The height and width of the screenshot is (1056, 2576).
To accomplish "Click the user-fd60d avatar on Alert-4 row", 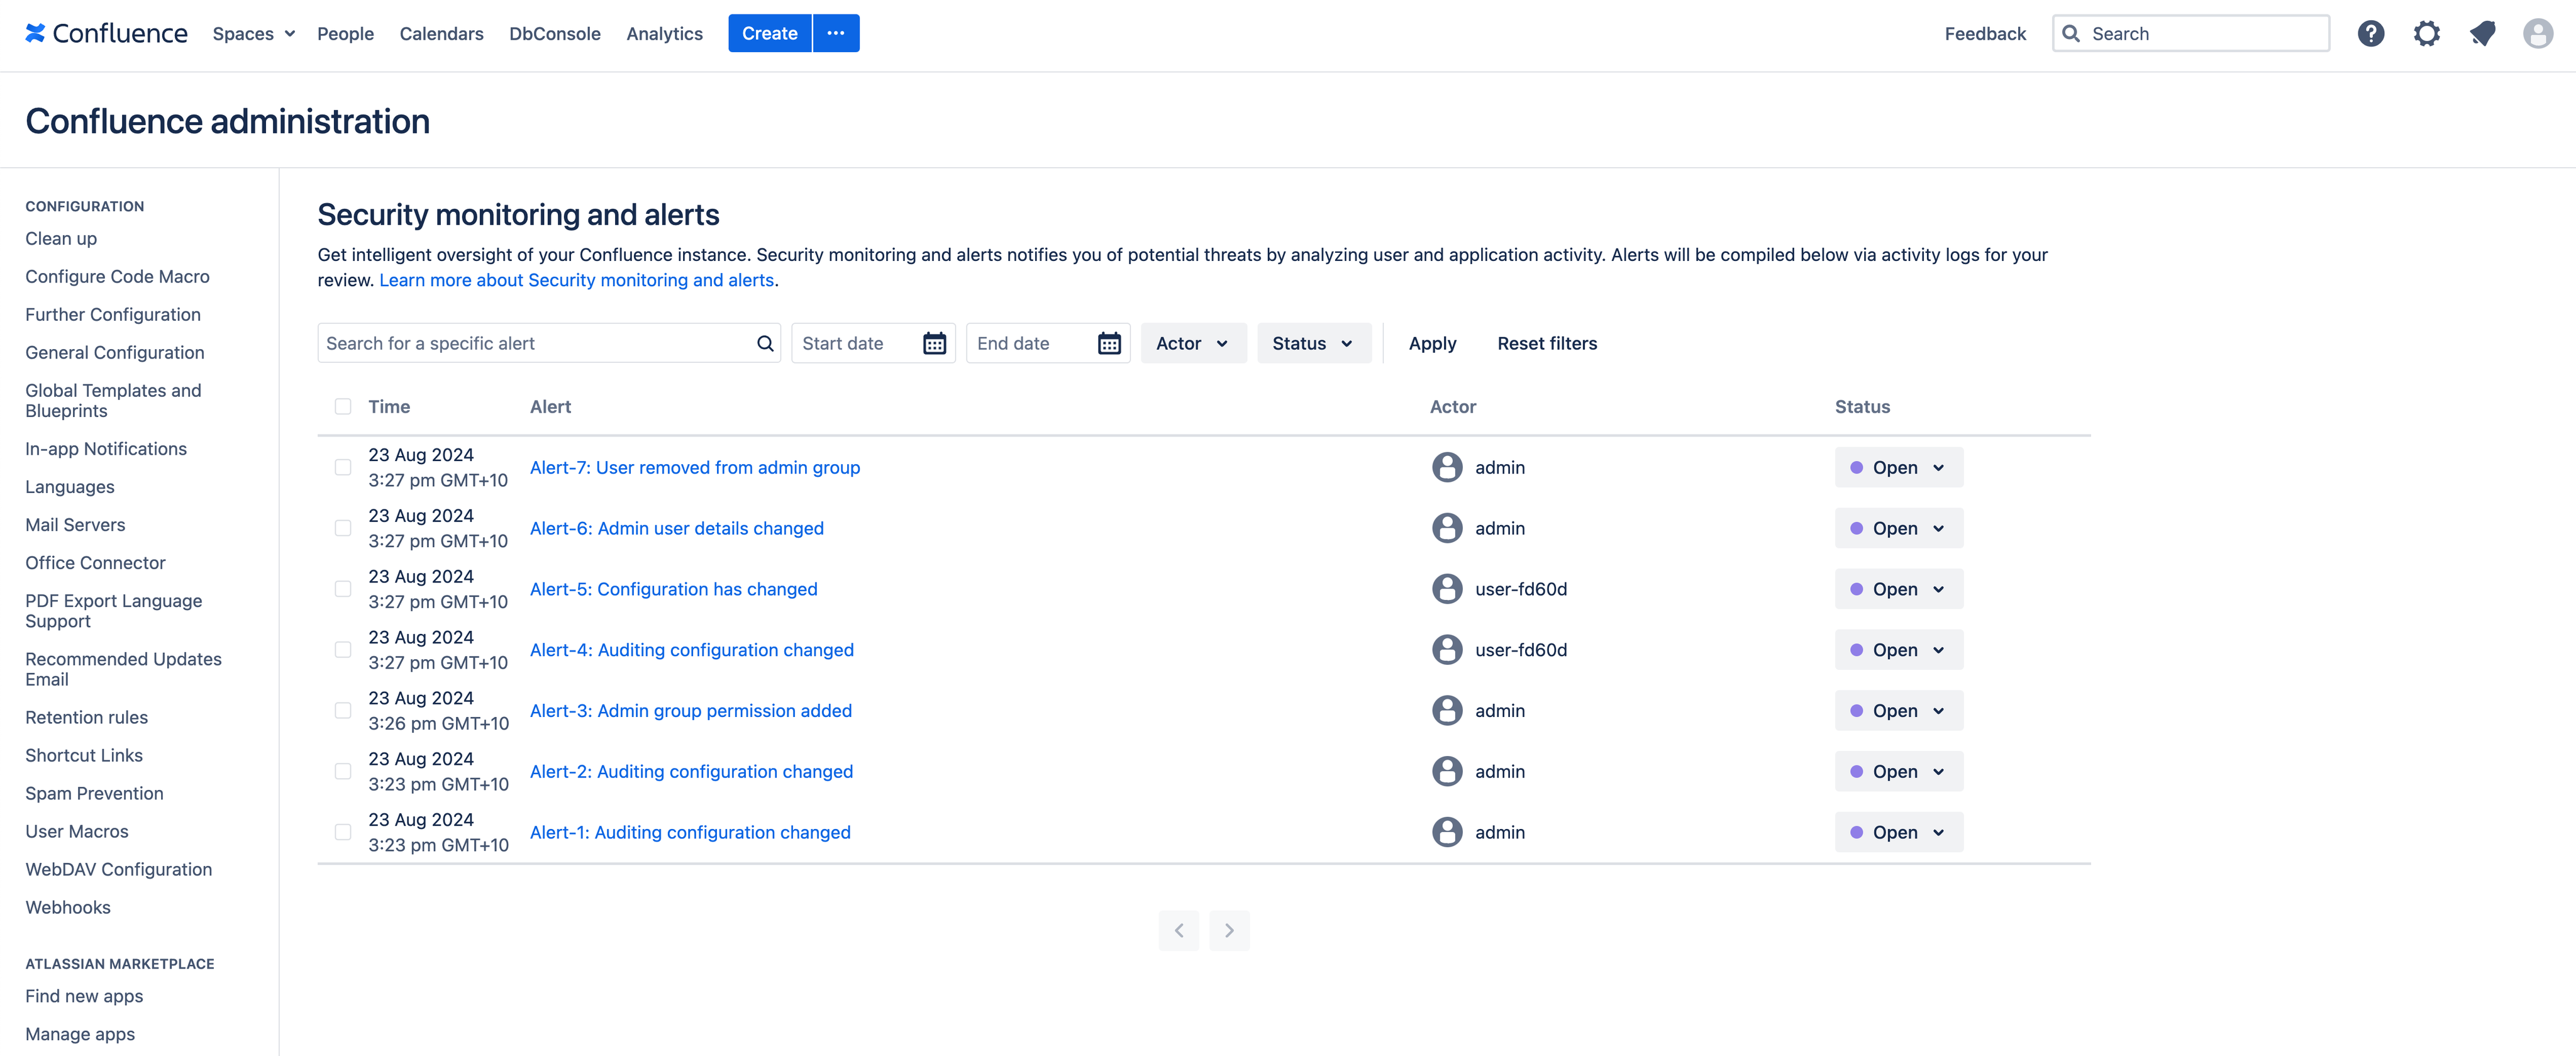I will (x=1447, y=650).
